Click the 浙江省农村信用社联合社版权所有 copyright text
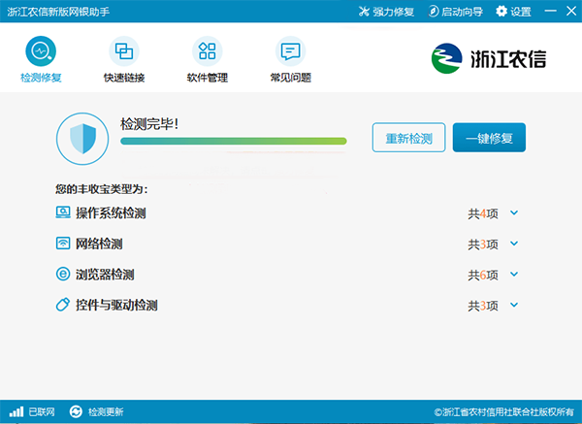This screenshot has width=582, height=424. (503, 411)
